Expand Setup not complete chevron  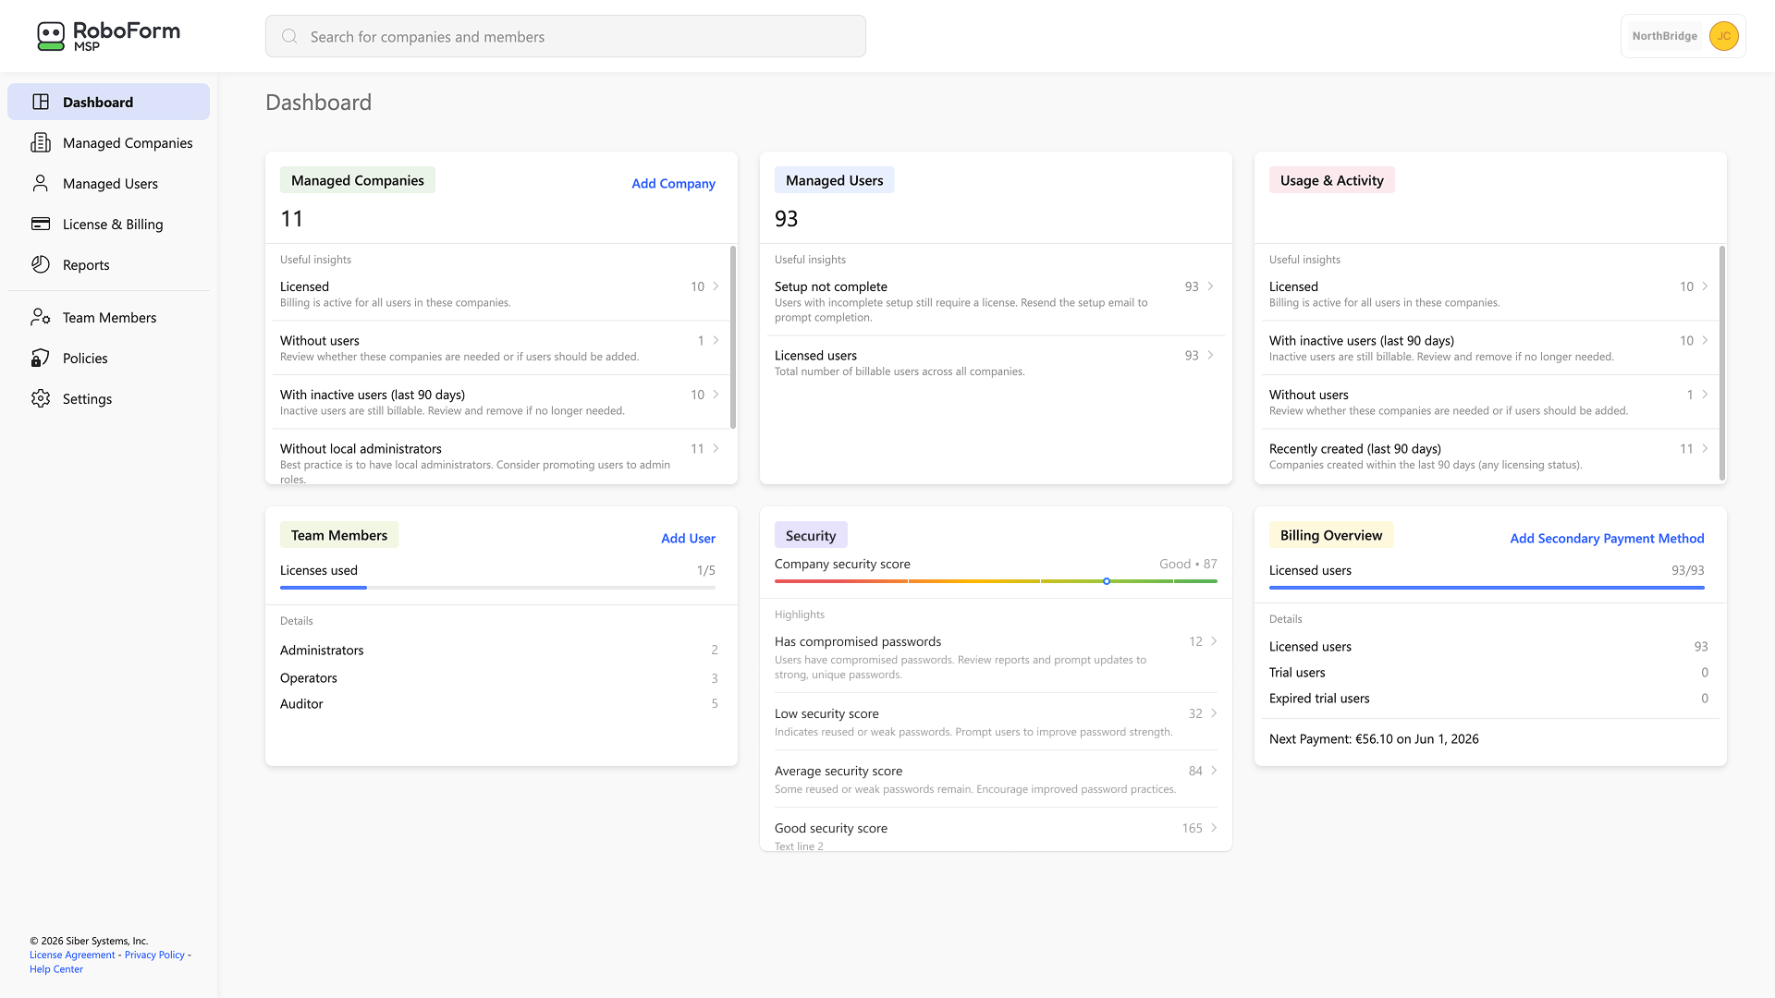(1210, 286)
